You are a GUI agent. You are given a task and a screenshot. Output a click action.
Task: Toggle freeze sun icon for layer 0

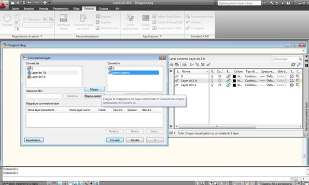220,76
